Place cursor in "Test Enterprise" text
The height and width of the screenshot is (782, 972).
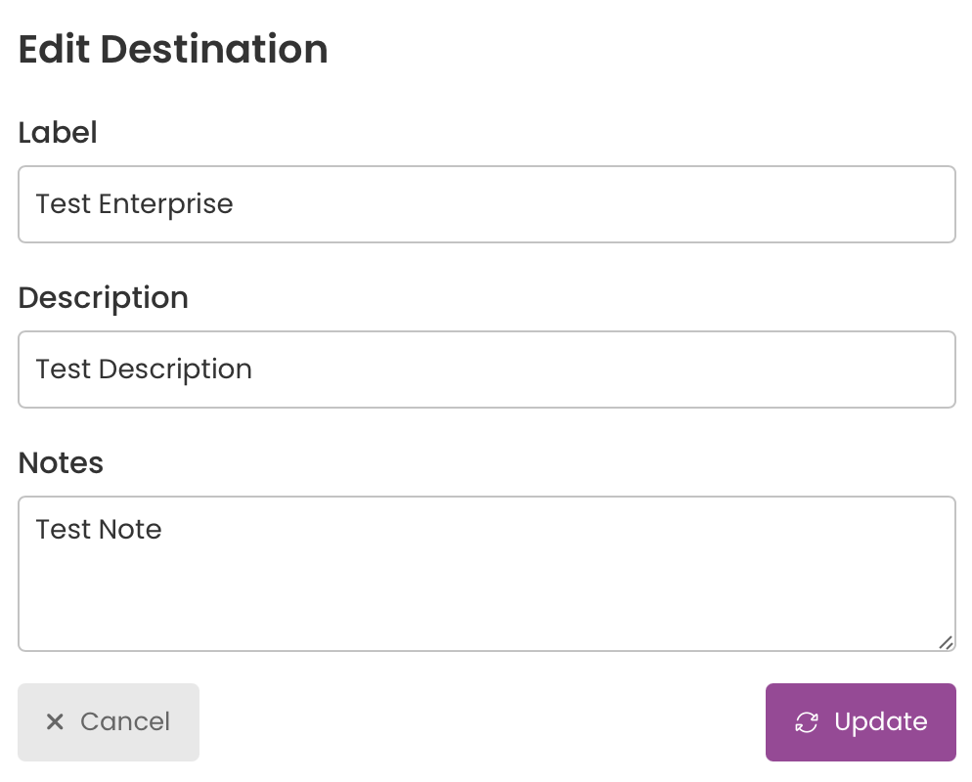point(134,204)
